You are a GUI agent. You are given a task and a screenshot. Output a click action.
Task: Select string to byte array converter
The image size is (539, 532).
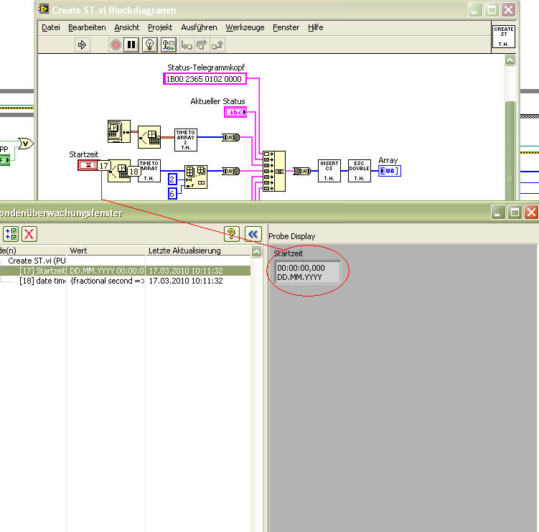pos(302,171)
